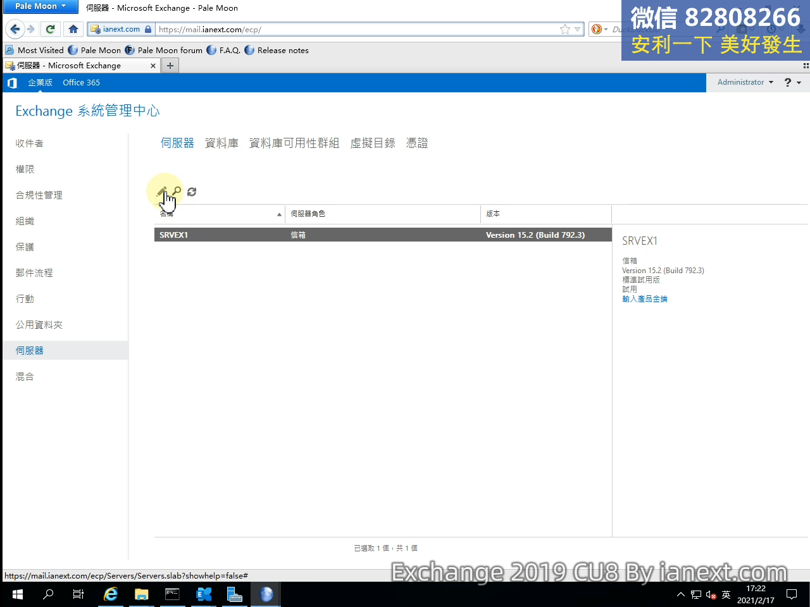Open the Windows notification center
The width and height of the screenshot is (810, 607).
click(x=792, y=594)
